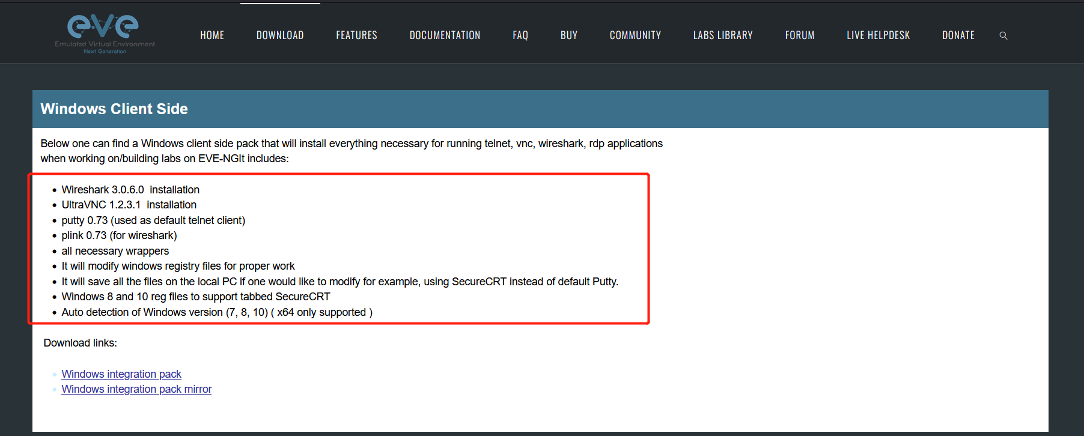Open the DOCUMENTATION menu
The width and height of the screenshot is (1084, 436).
(445, 35)
